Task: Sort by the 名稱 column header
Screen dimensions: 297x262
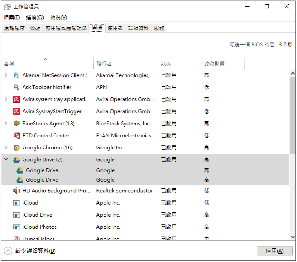Action: point(47,63)
